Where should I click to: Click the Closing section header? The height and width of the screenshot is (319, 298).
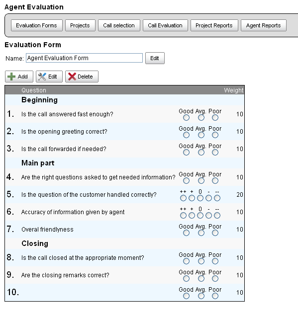[x=35, y=243]
